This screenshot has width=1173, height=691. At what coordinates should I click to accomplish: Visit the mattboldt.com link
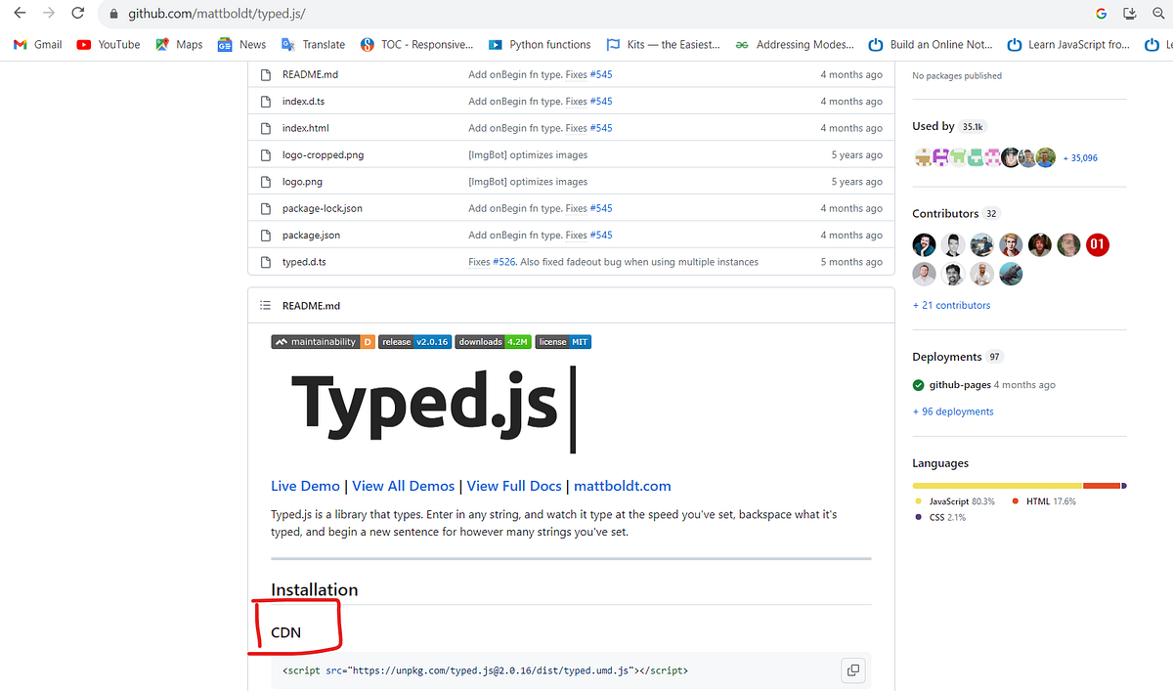click(623, 486)
